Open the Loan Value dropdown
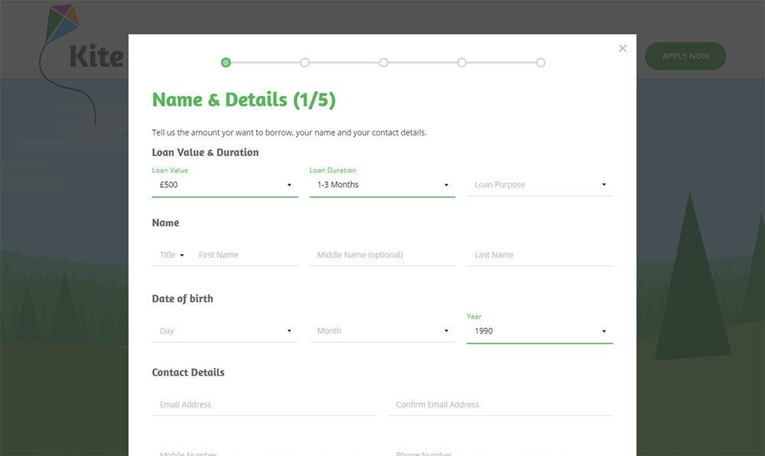 (225, 185)
